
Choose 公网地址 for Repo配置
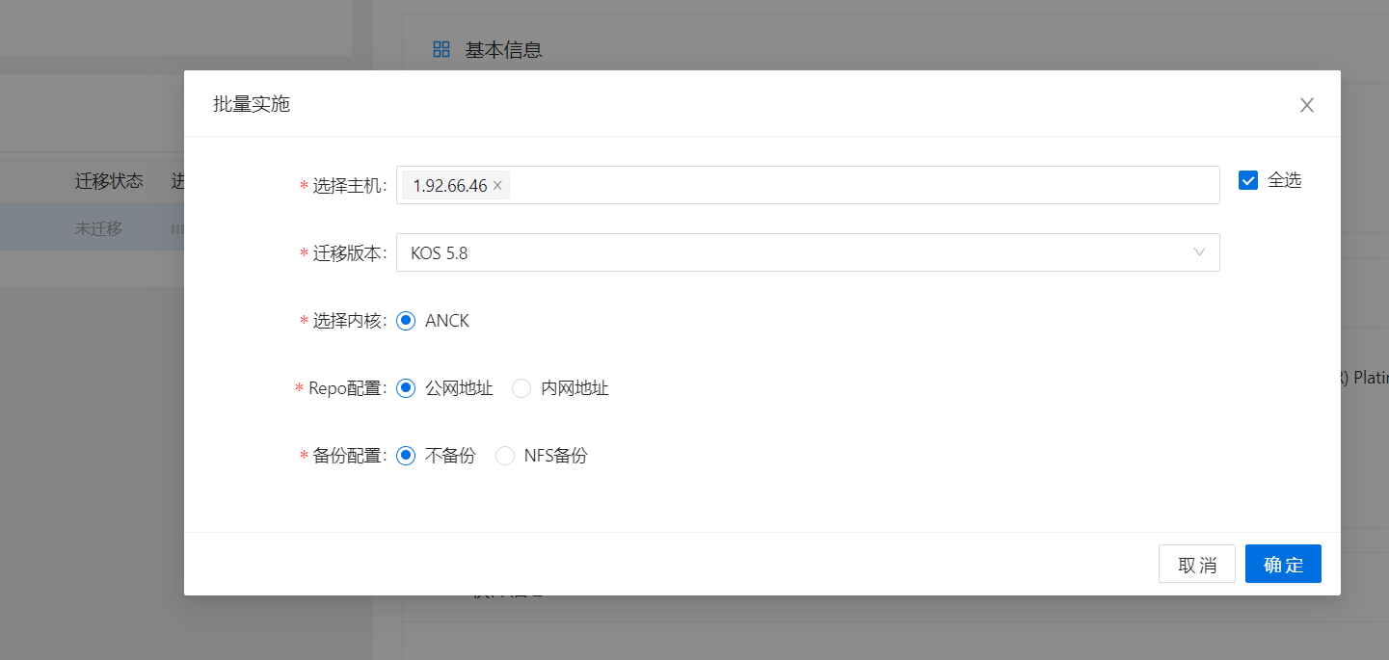tap(406, 388)
